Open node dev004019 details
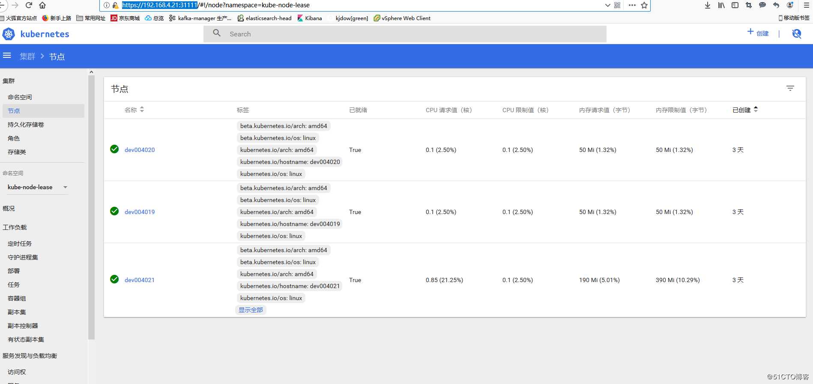813x384 pixels. [140, 212]
